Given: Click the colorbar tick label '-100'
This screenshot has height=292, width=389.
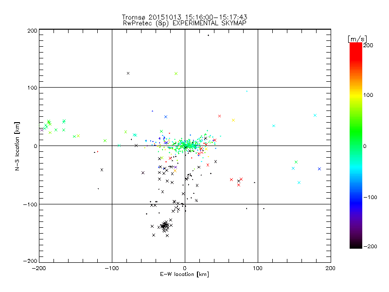Looking at the screenshot, I should coord(370,198).
